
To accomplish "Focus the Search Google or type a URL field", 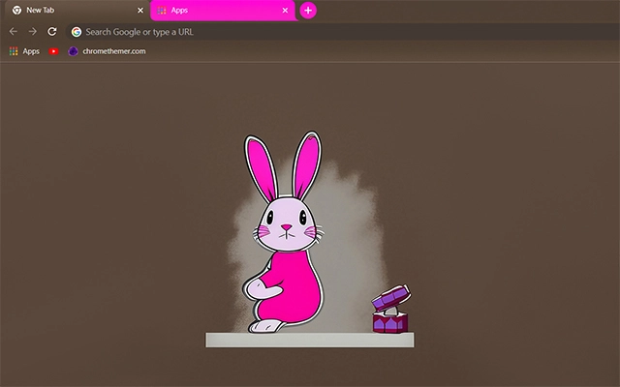I will pyautogui.click(x=343, y=32).
